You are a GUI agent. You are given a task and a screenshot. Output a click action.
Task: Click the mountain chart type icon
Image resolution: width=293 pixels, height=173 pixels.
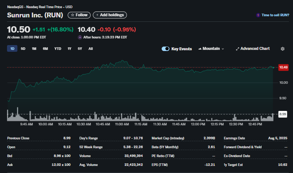(200, 48)
